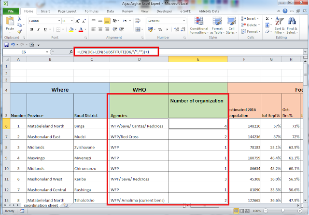
Task: Open the General number format dropdown
Action: point(184,21)
